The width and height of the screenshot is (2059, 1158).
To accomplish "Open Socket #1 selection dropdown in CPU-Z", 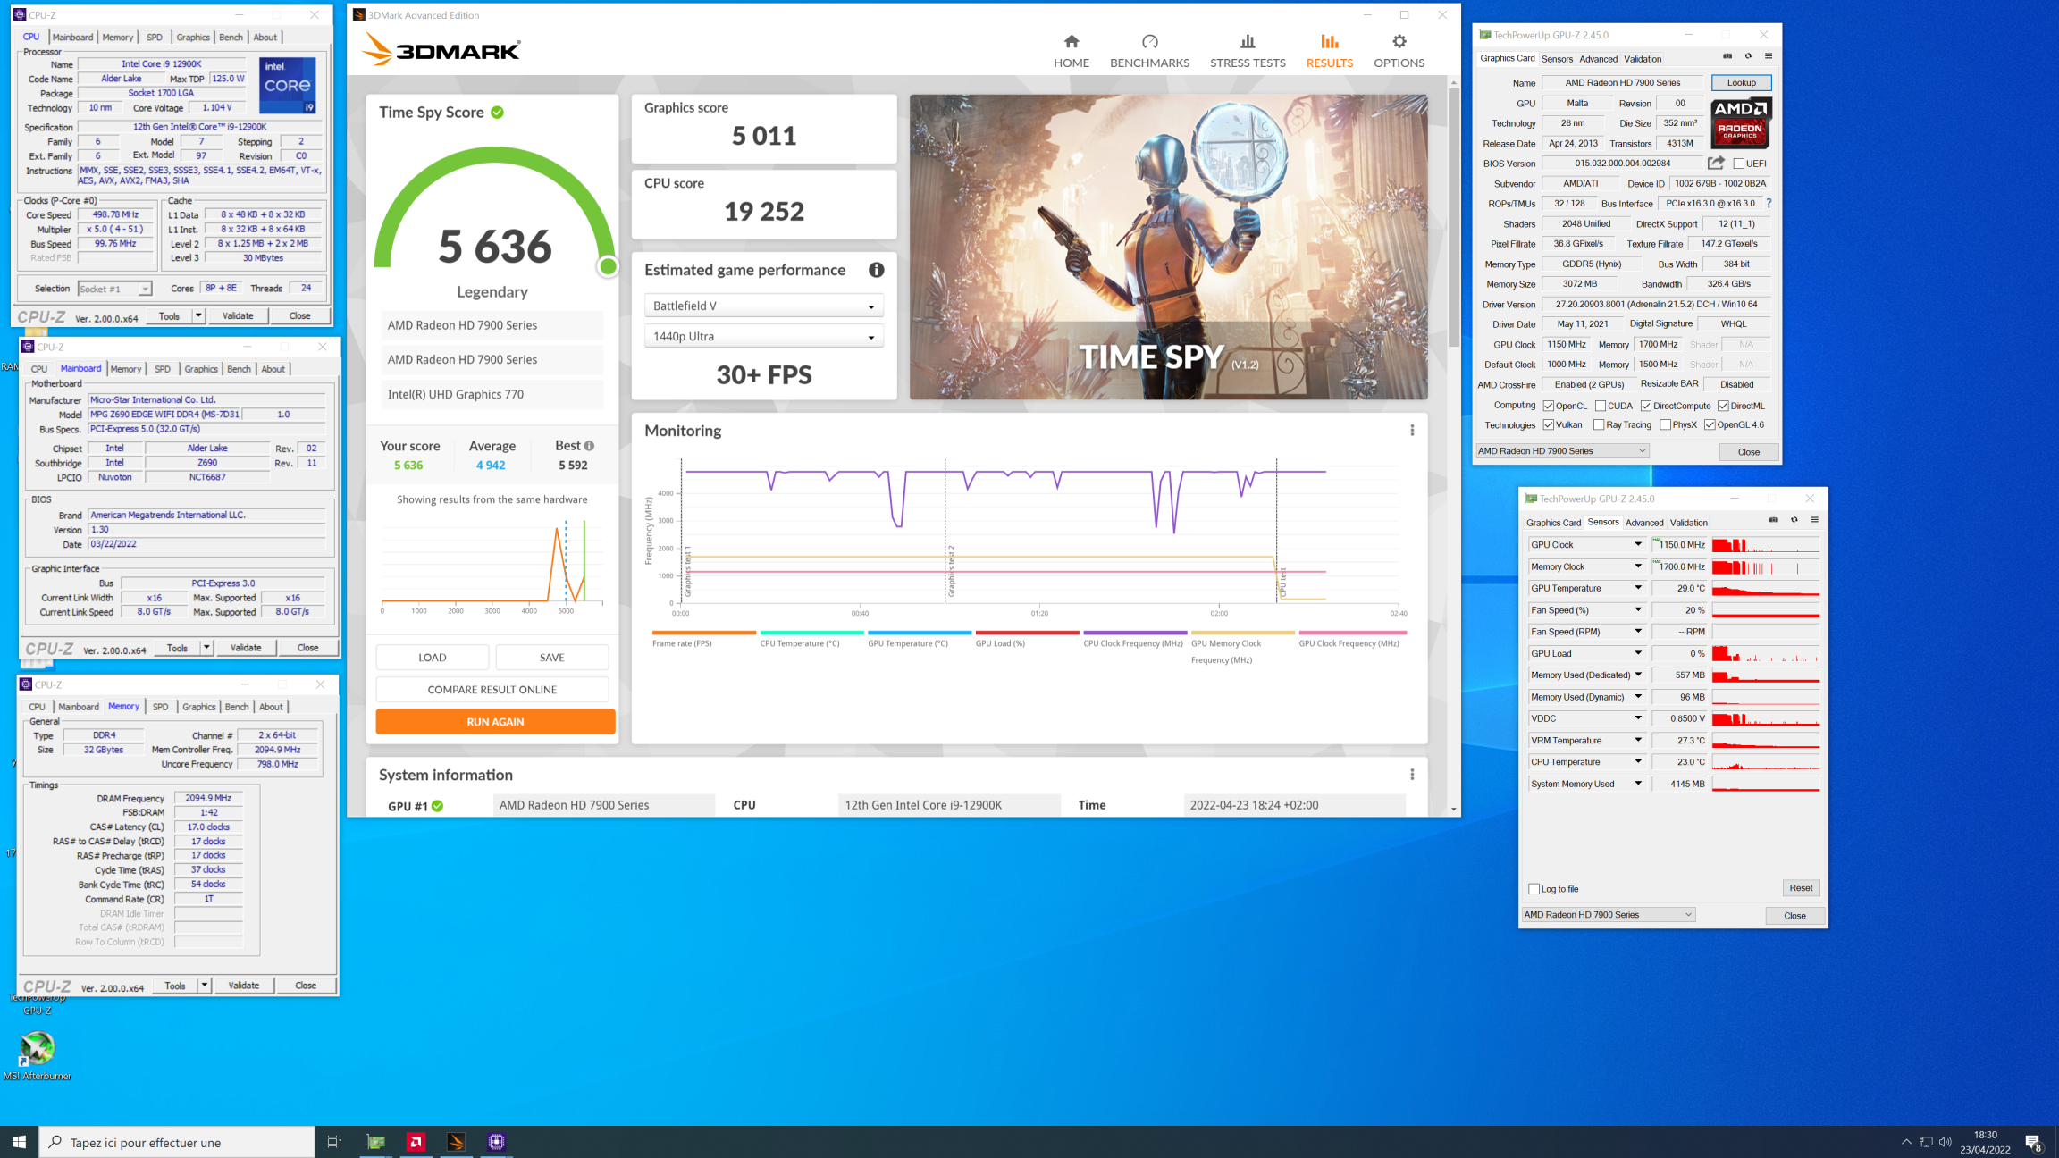I will tap(114, 289).
